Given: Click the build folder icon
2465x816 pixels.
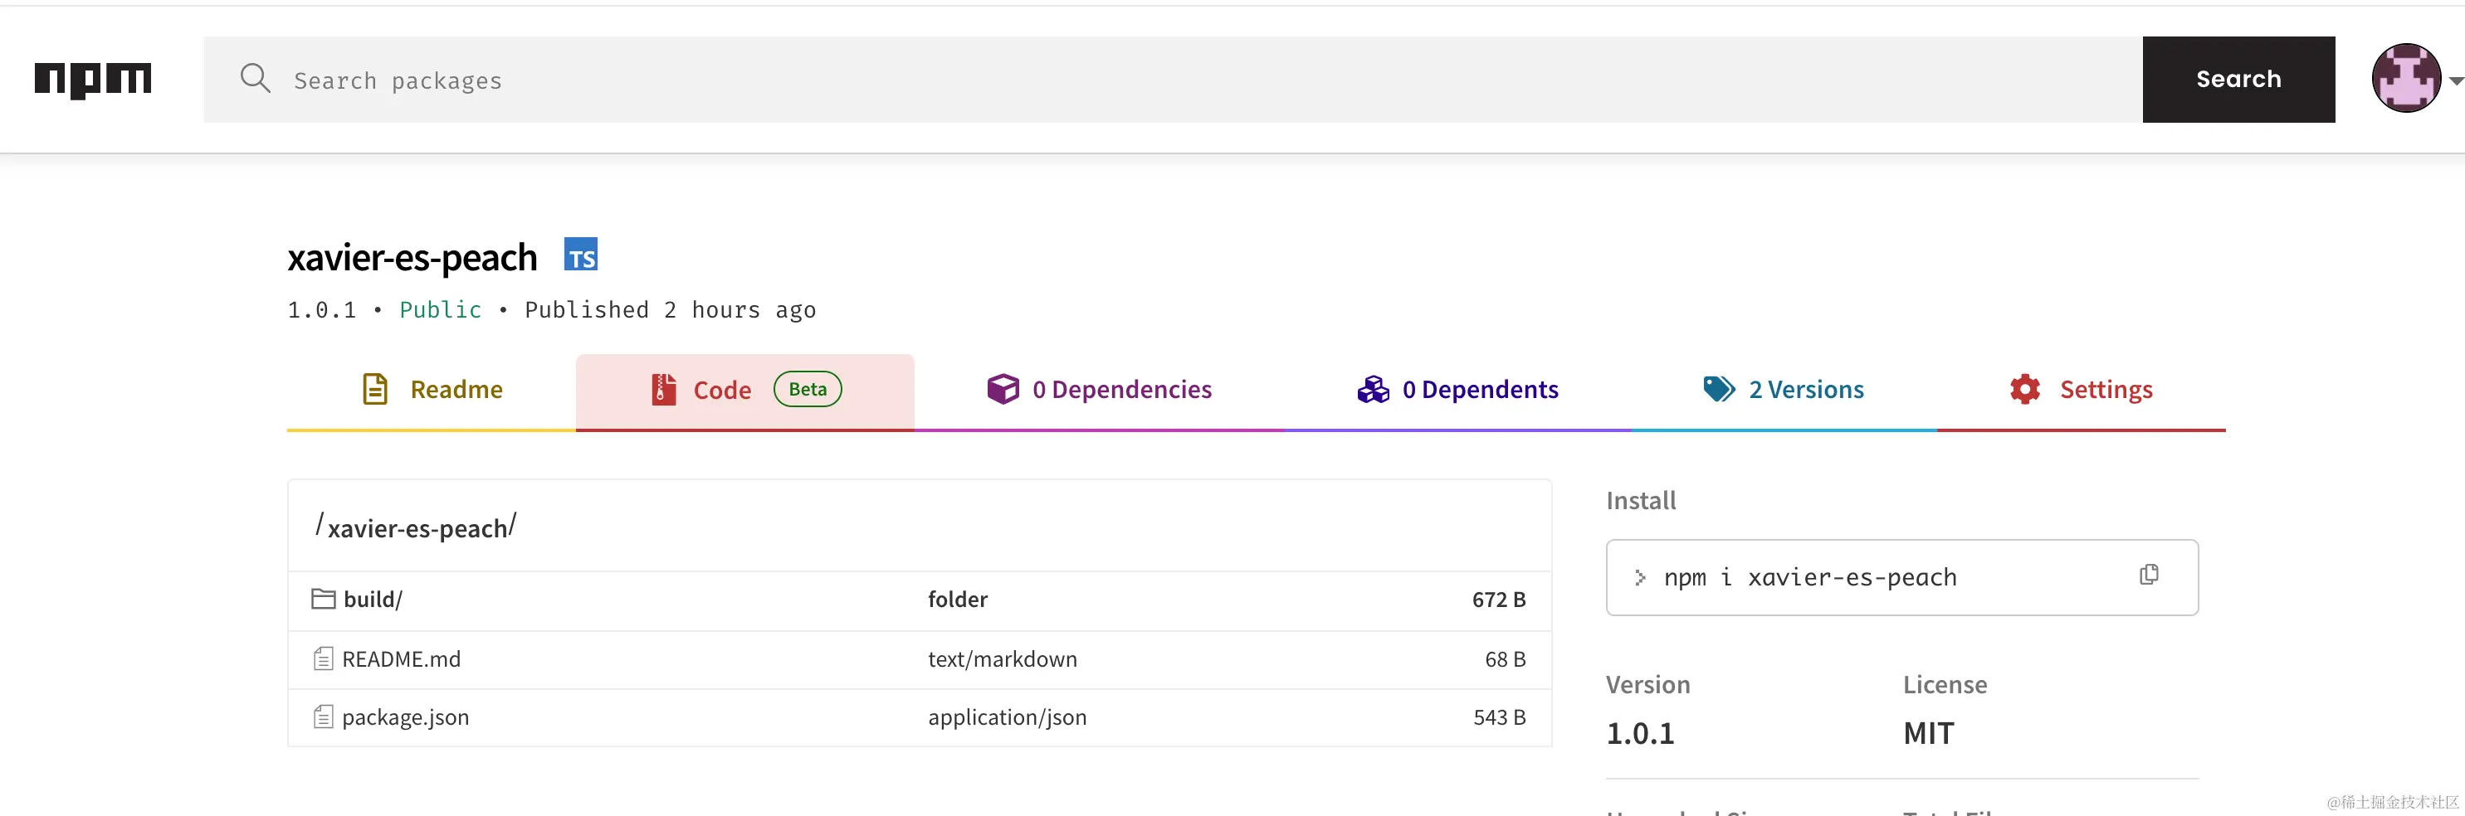Looking at the screenshot, I should [324, 599].
